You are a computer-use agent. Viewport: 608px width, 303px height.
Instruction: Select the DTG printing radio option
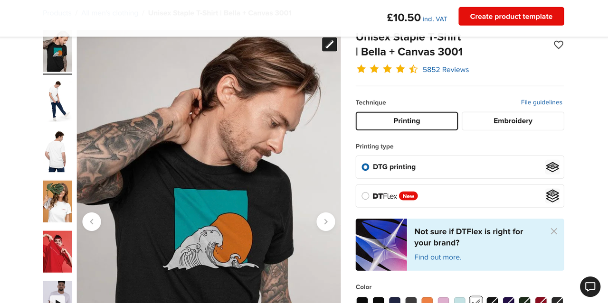pos(365,167)
